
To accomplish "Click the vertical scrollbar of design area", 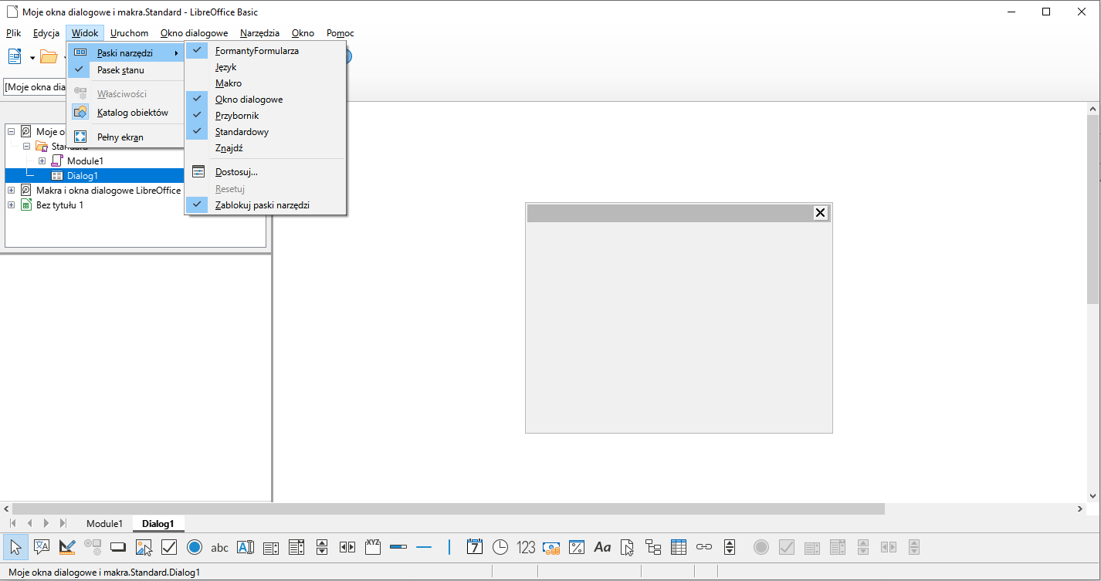I will click(1093, 208).
